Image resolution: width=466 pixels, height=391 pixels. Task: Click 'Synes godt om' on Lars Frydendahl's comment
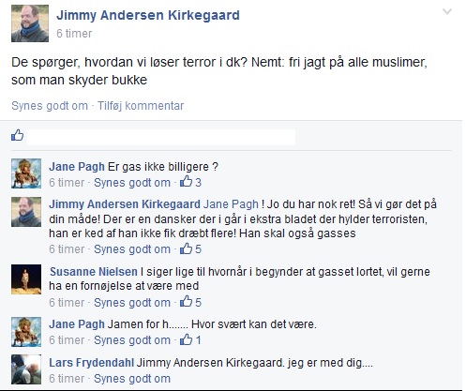click(x=132, y=379)
